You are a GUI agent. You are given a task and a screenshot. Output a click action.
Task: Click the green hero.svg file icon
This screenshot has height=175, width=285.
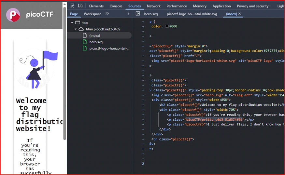(85, 42)
